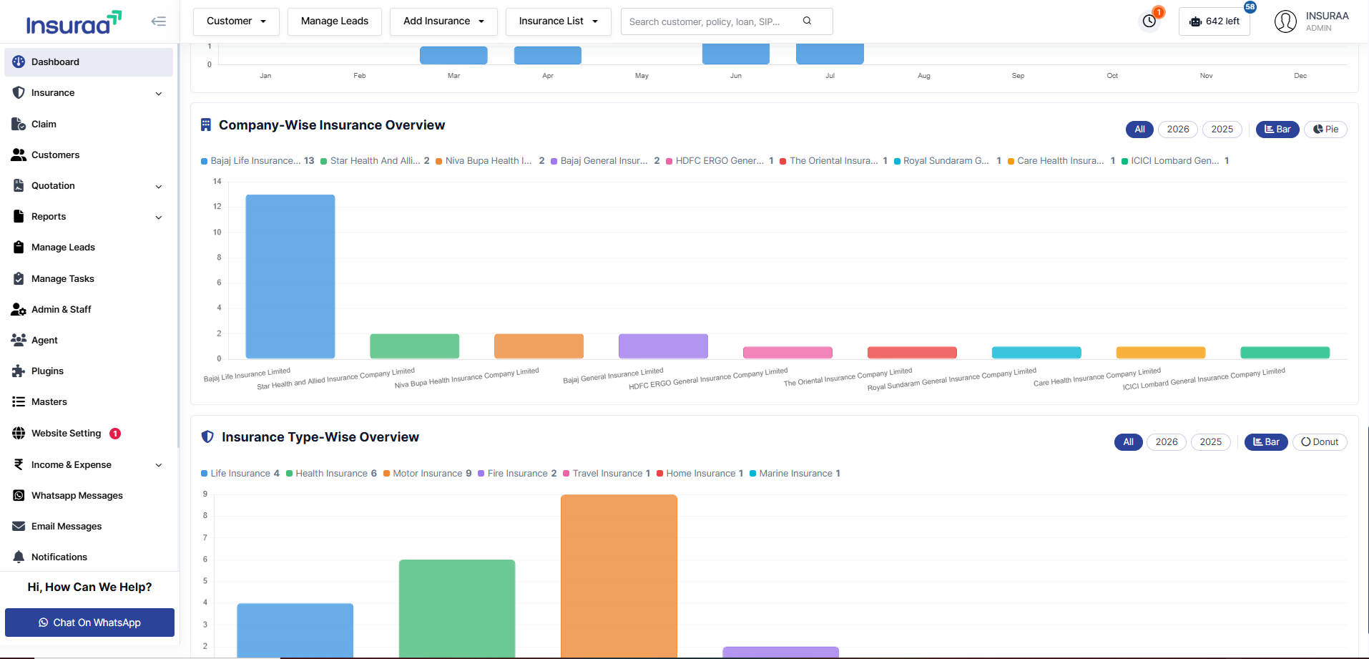The height and width of the screenshot is (659, 1369).
Task: Click the Notifications bell icon
Action: [x=19, y=557]
